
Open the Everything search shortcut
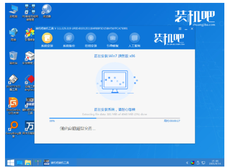(x=13, y=128)
